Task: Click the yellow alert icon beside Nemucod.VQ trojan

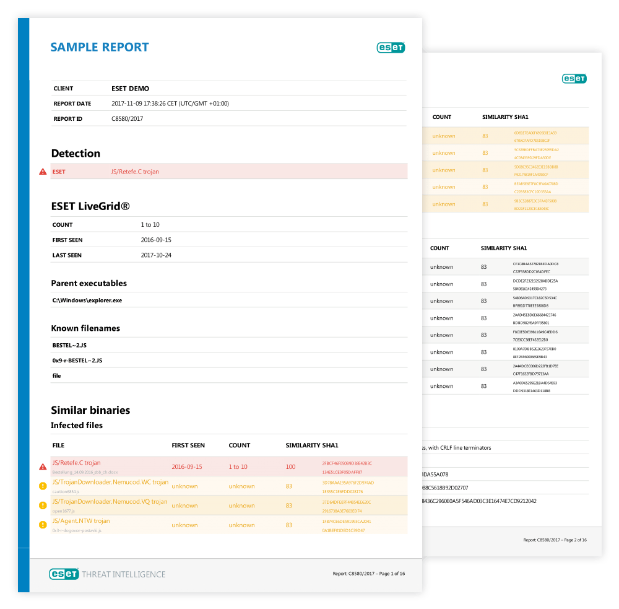Action: (x=43, y=506)
